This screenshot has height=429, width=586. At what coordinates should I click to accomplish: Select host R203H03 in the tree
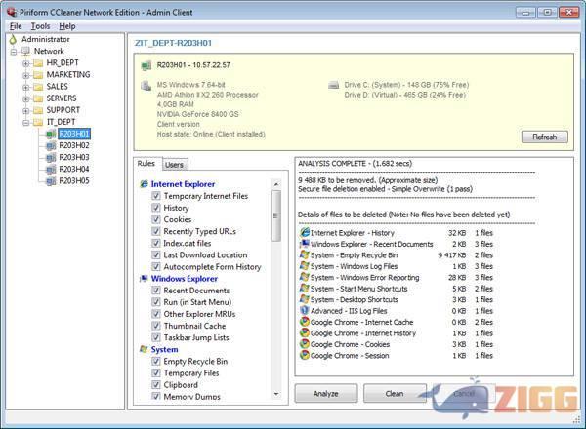(74, 157)
